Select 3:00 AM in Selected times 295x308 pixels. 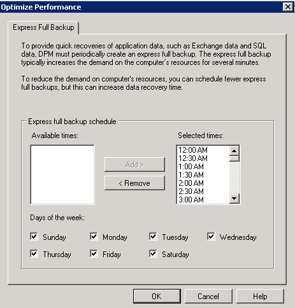[x=203, y=199]
